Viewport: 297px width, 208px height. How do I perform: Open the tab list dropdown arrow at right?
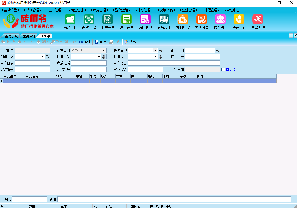click(291, 35)
